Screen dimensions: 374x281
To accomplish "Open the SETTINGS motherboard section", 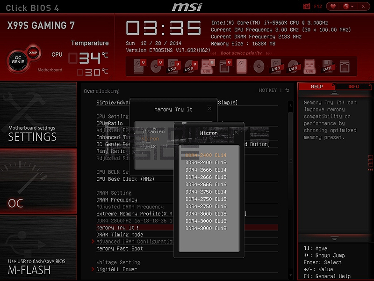I will point(38,114).
